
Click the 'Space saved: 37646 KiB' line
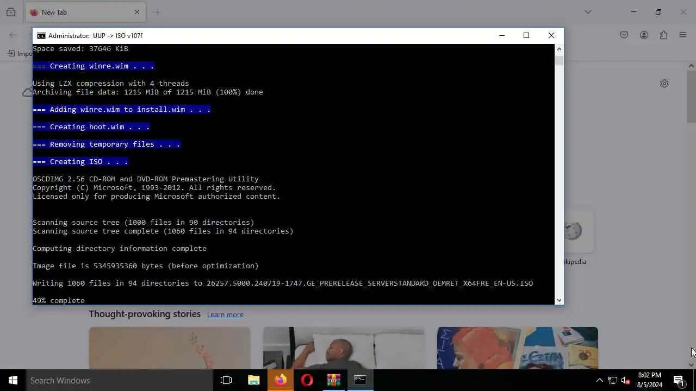(80, 48)
